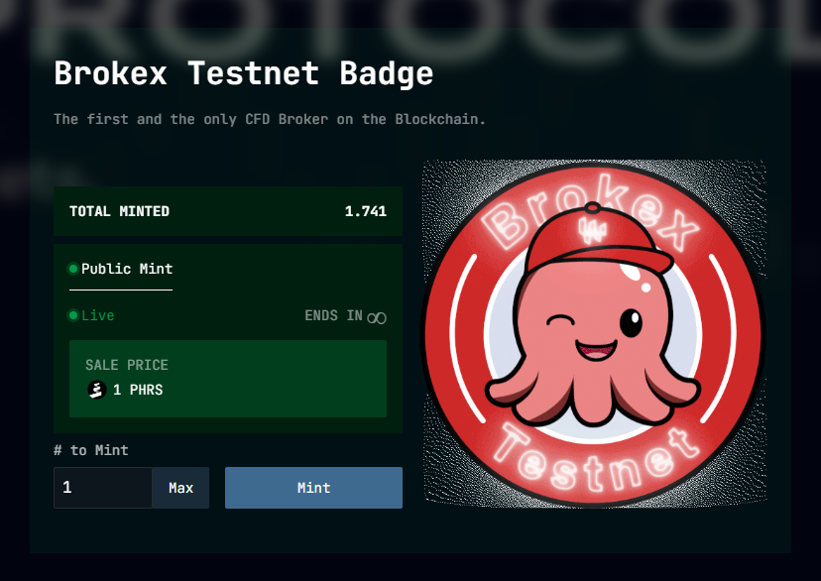Click the SALE PRICE label
The height and width of the screenshot is (581, 821).
pyautogui.click(x=127, y=365)
